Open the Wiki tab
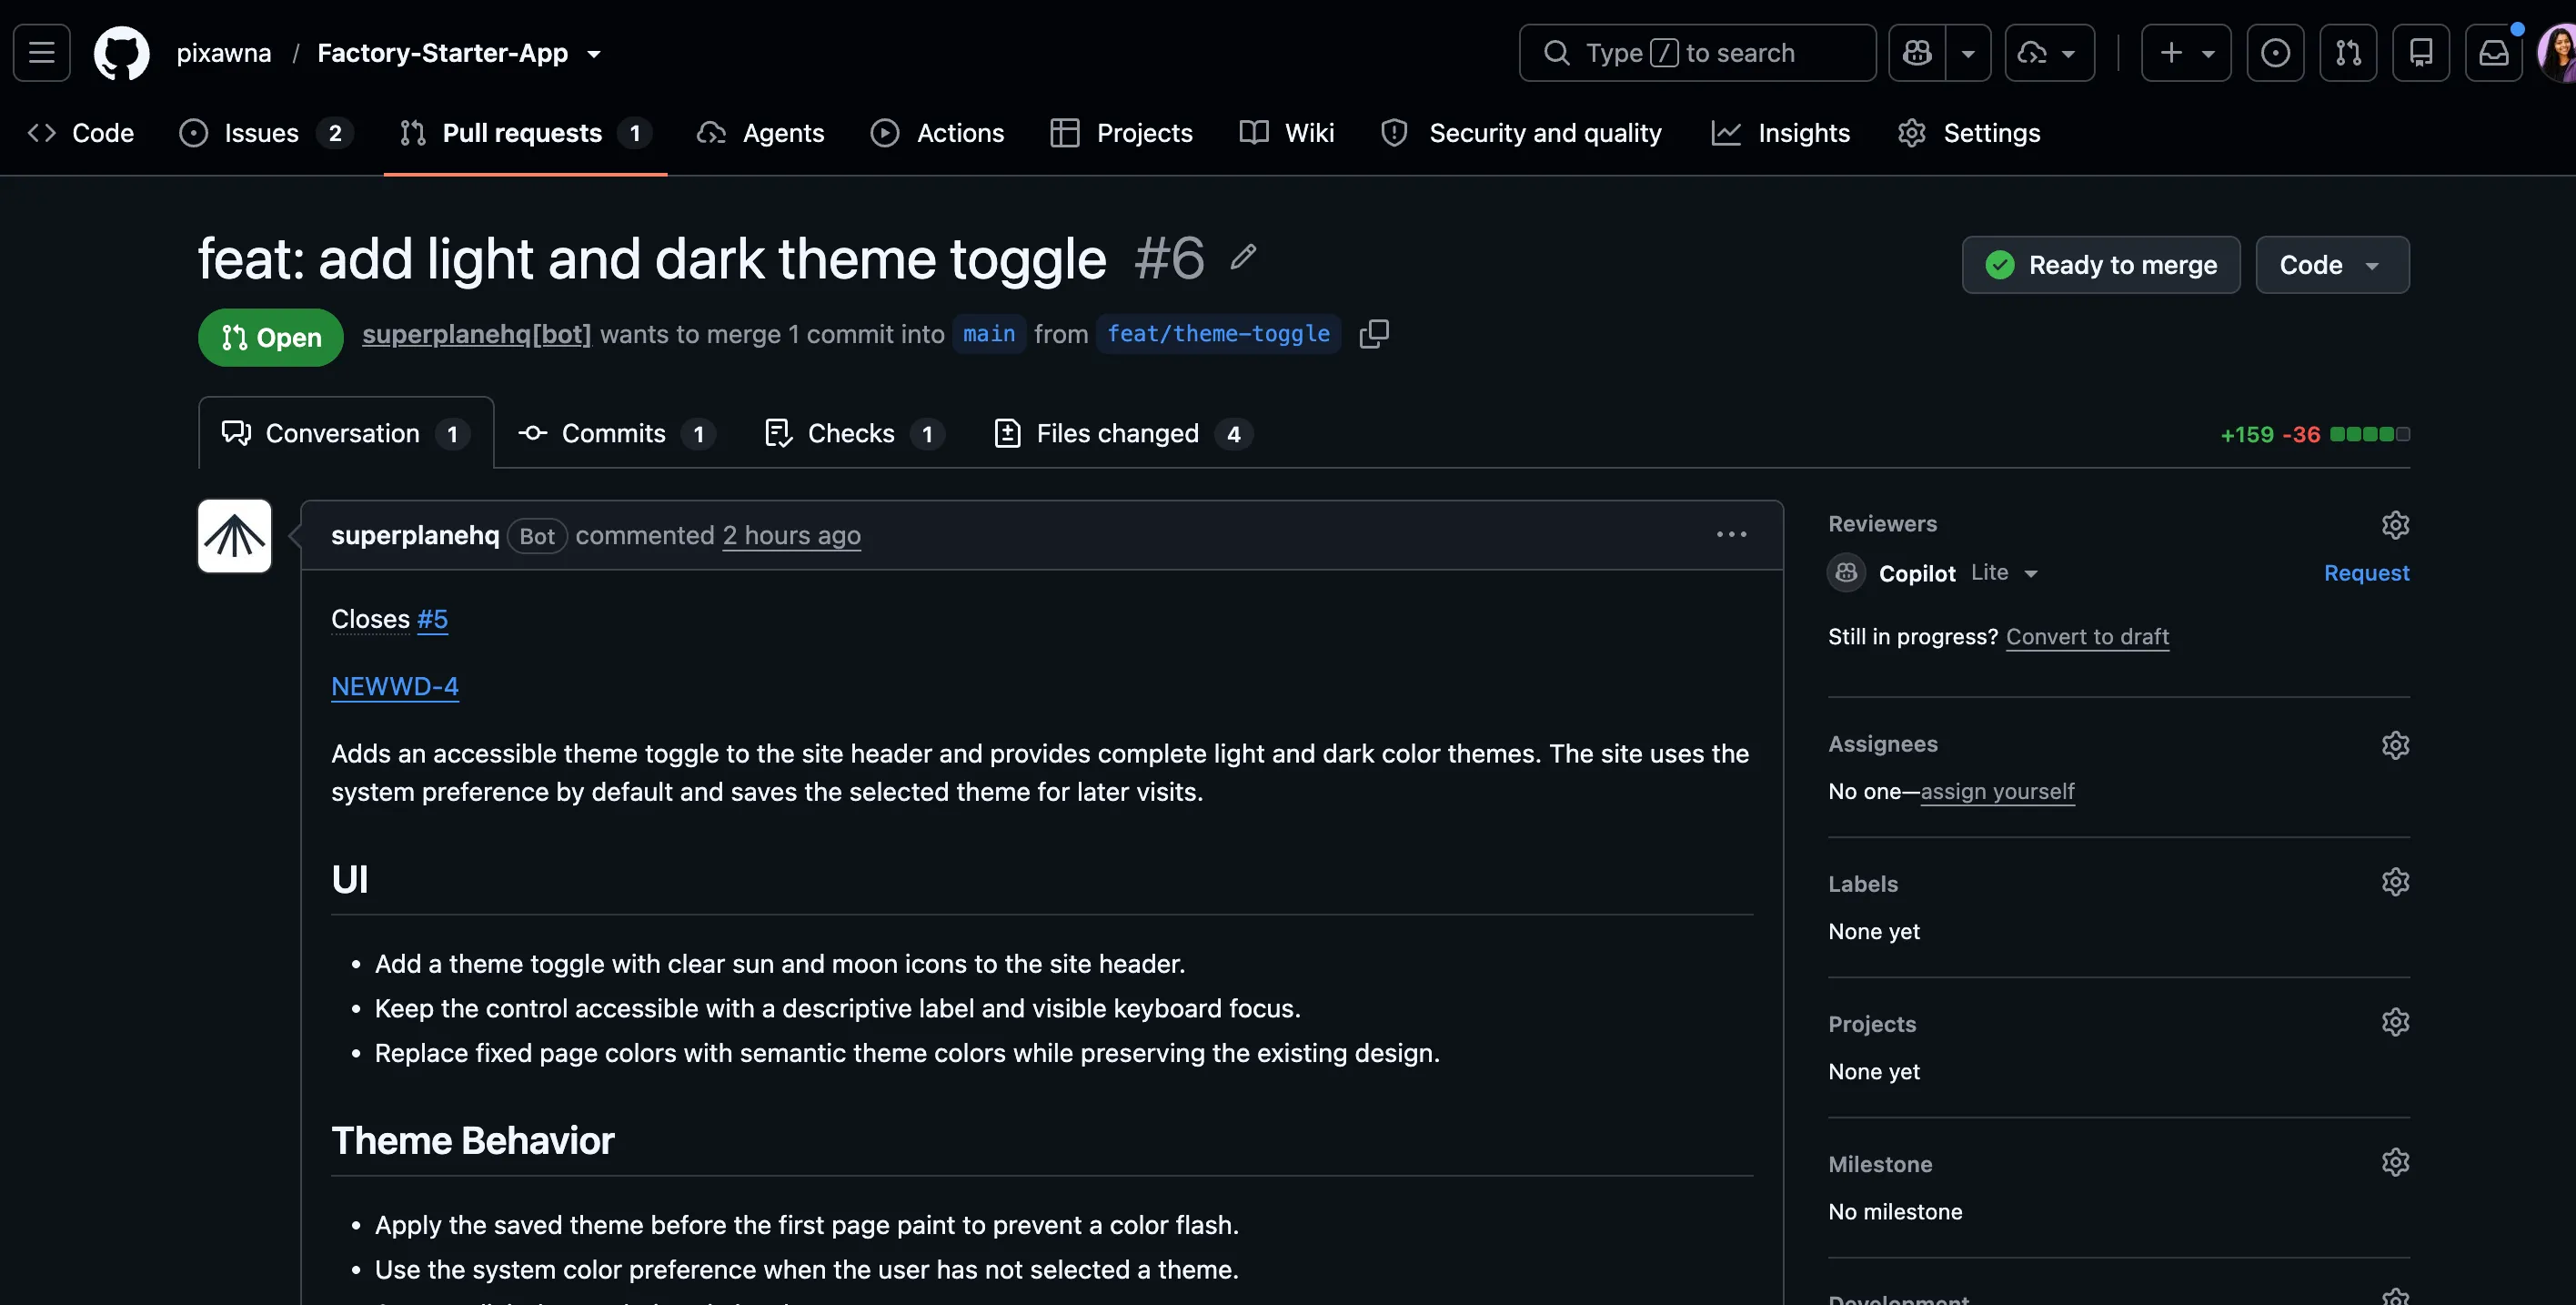2576x1305 pixels. pos(1287,133)
